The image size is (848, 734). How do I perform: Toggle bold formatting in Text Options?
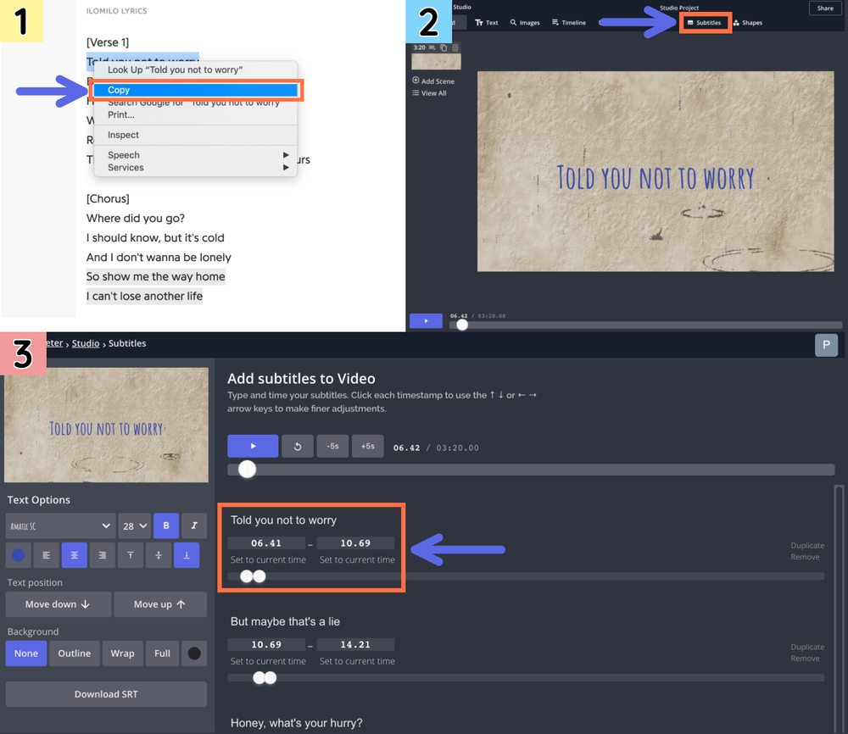tap(166, 525)
